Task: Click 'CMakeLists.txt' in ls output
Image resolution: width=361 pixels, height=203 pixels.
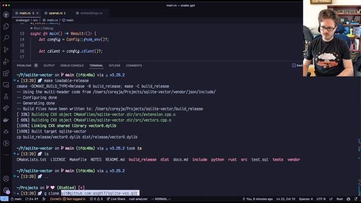Action: coord(32,160)
